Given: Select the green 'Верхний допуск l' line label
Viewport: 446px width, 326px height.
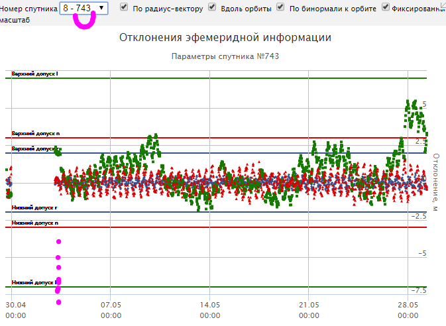Looking at the screenshot, I should coord(34,74).
